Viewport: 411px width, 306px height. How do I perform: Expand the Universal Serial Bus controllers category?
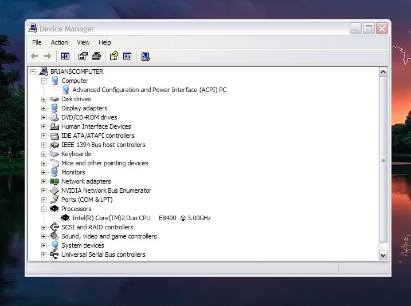click(x=44, y=255)
